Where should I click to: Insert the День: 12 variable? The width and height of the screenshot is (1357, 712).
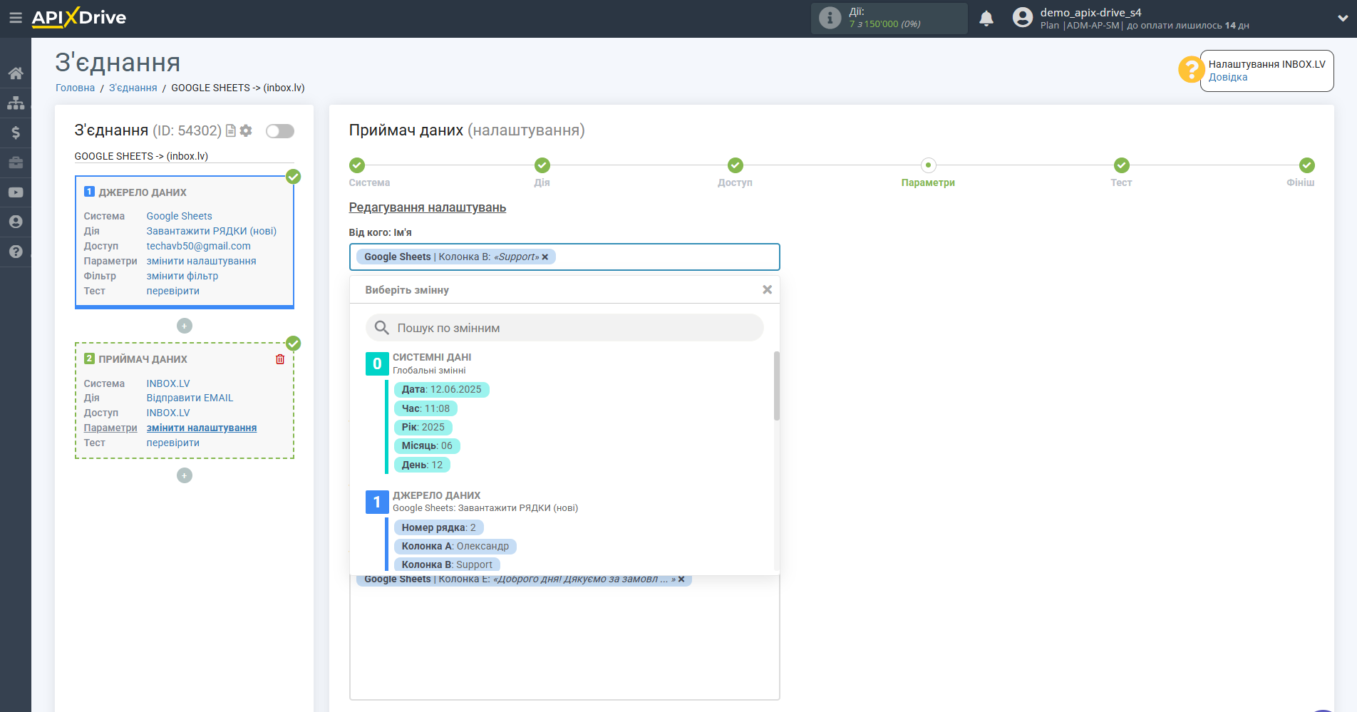click(x=422, y=465)
